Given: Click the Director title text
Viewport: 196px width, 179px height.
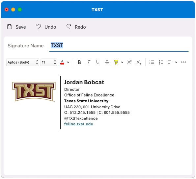Looking at the screenshot, I should [72, 89].
